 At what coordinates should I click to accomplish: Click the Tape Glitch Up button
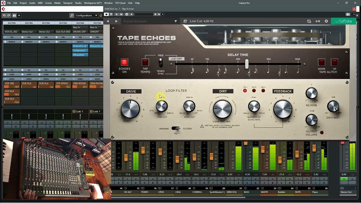(334, 62)
